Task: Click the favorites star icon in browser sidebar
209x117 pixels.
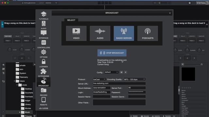Action: coord(4,65)
